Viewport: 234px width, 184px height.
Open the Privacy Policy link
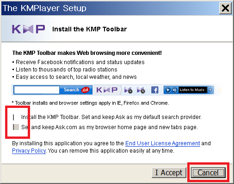(29, 151)
